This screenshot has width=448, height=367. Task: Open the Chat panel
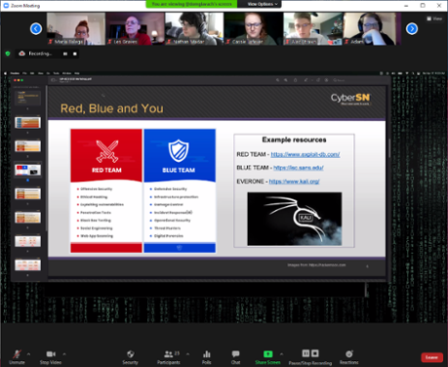(x=235, y=357)
